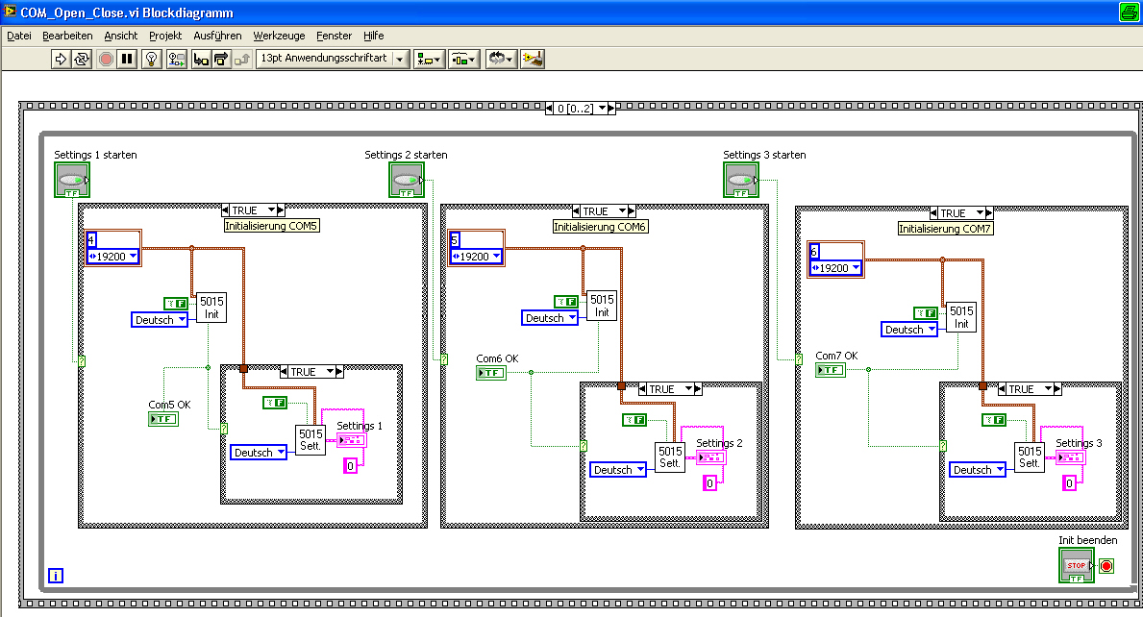Click the Step Into icon

click(x=201, y=59)
